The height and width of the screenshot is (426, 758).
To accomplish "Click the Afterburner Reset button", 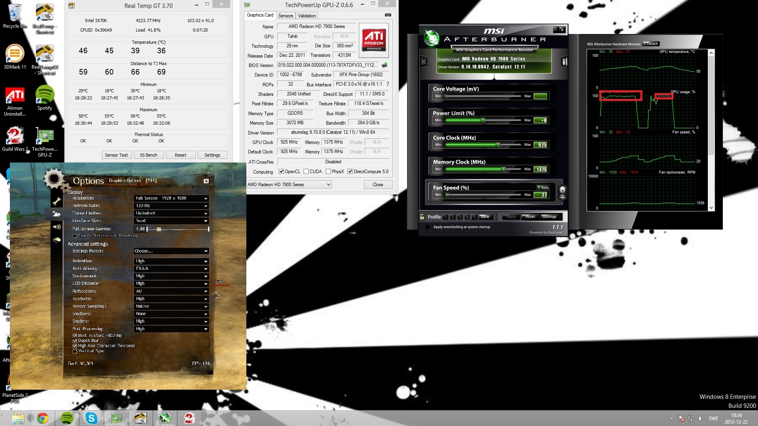I will click(530, 217).
